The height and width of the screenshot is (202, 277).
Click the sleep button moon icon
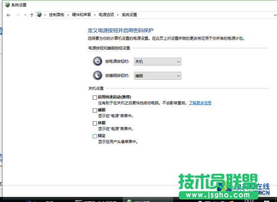(x=97, y=75)
